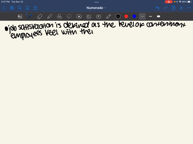Select the Pen tool

coord(30,16)
